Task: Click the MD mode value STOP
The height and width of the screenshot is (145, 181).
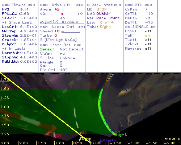Action: [101, 9]
